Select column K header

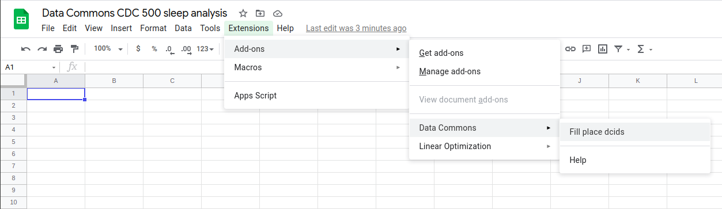click(638, 81)
